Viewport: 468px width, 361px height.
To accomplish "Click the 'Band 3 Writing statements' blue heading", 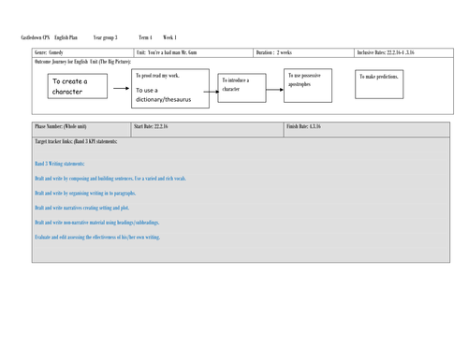I will [x=60, y=164].
